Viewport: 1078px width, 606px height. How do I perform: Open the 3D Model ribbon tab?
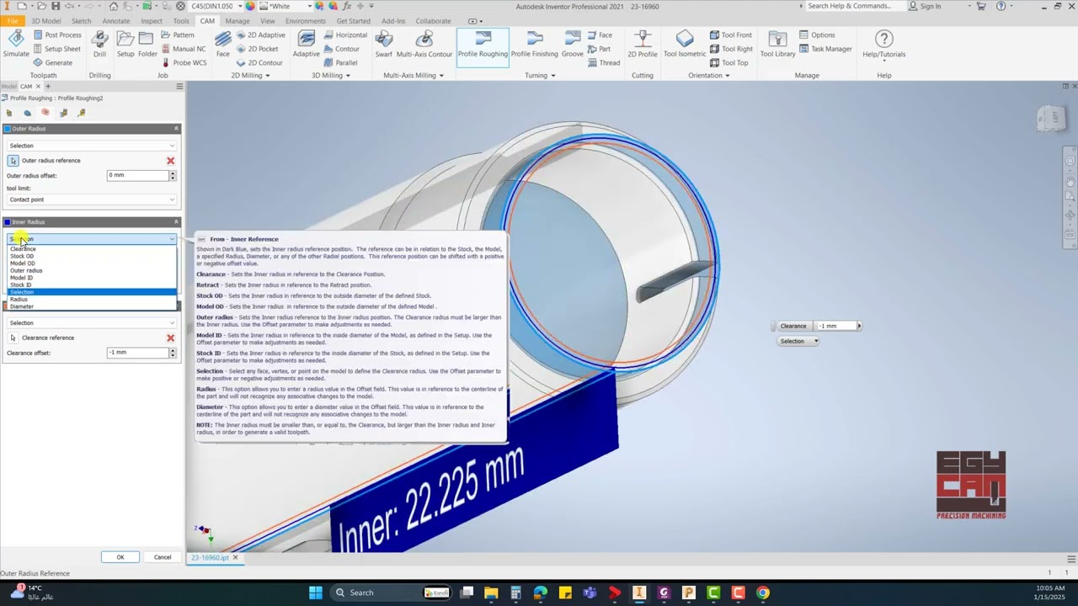[x=45, y=21]
